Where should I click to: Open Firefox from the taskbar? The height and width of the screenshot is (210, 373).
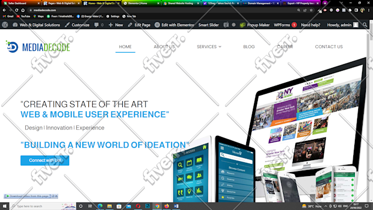pyautogui.click(x=167, y=206)
